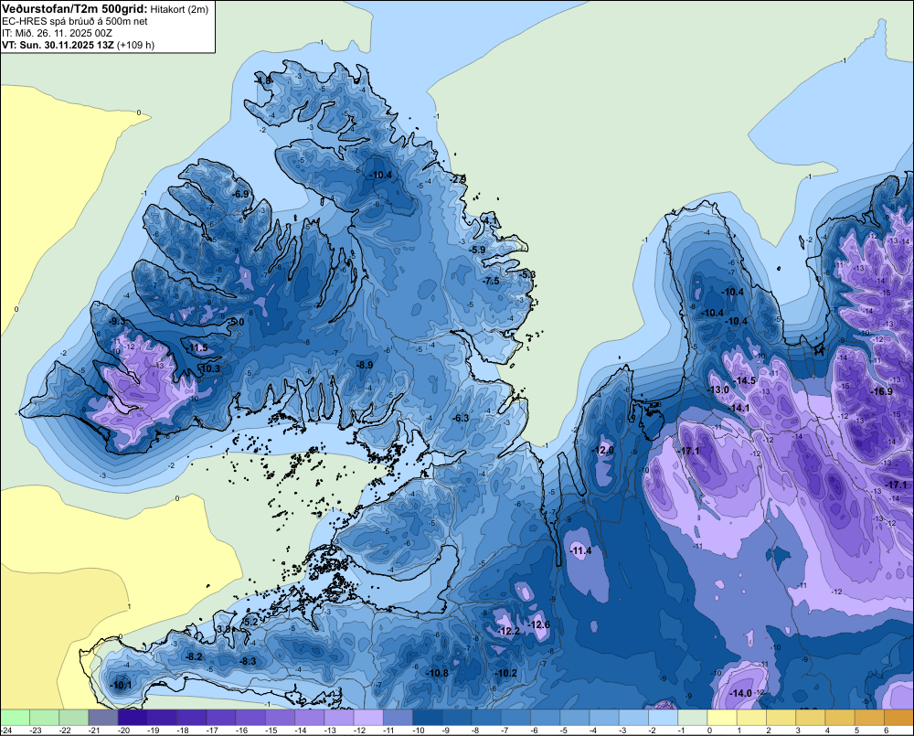The image size is (914, 736).
Task: Click the legend swatch labeled -17
Action: click(221, 717)
